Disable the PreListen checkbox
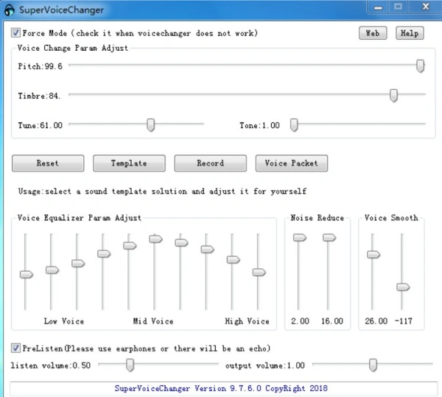 click(x=15, y=348)
